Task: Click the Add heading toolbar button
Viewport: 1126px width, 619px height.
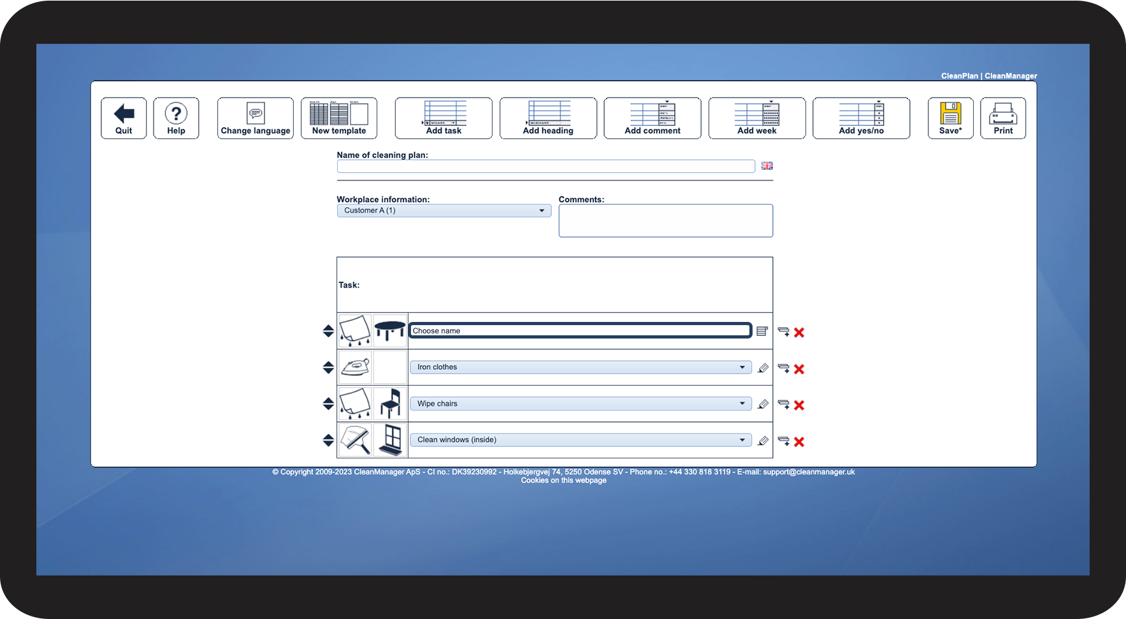Action: coord(548,118)
